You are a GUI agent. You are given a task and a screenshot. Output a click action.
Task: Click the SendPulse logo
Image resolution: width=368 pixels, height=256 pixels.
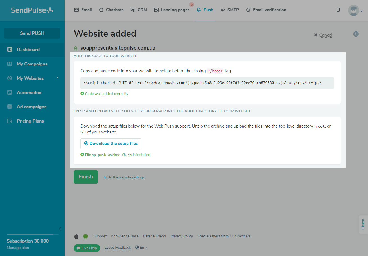(x=32, y=10)
